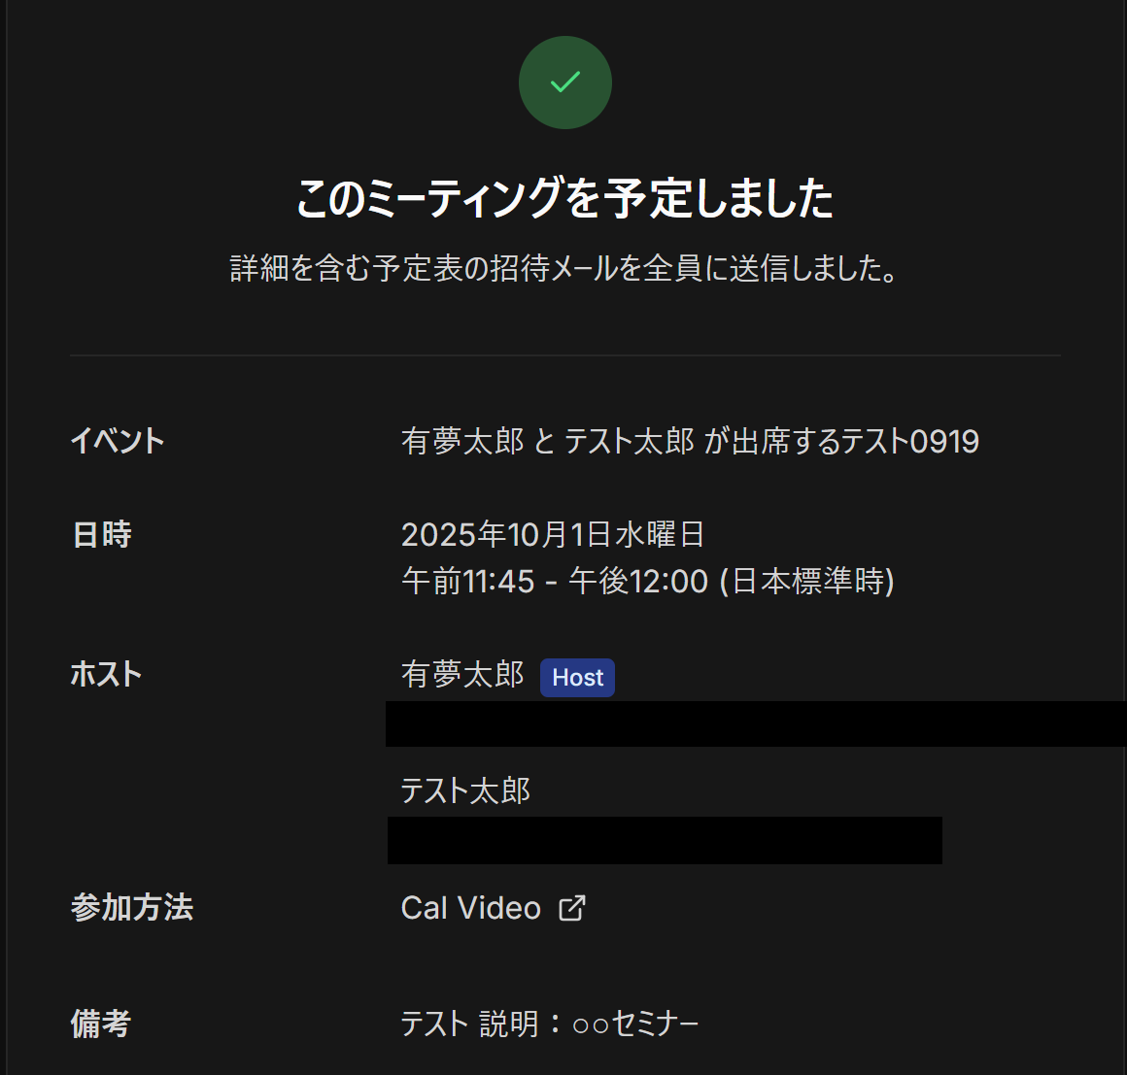Click the date 2025年10月1日水曜日
The image size is (1127, 1075).
[x=553, y=534]
